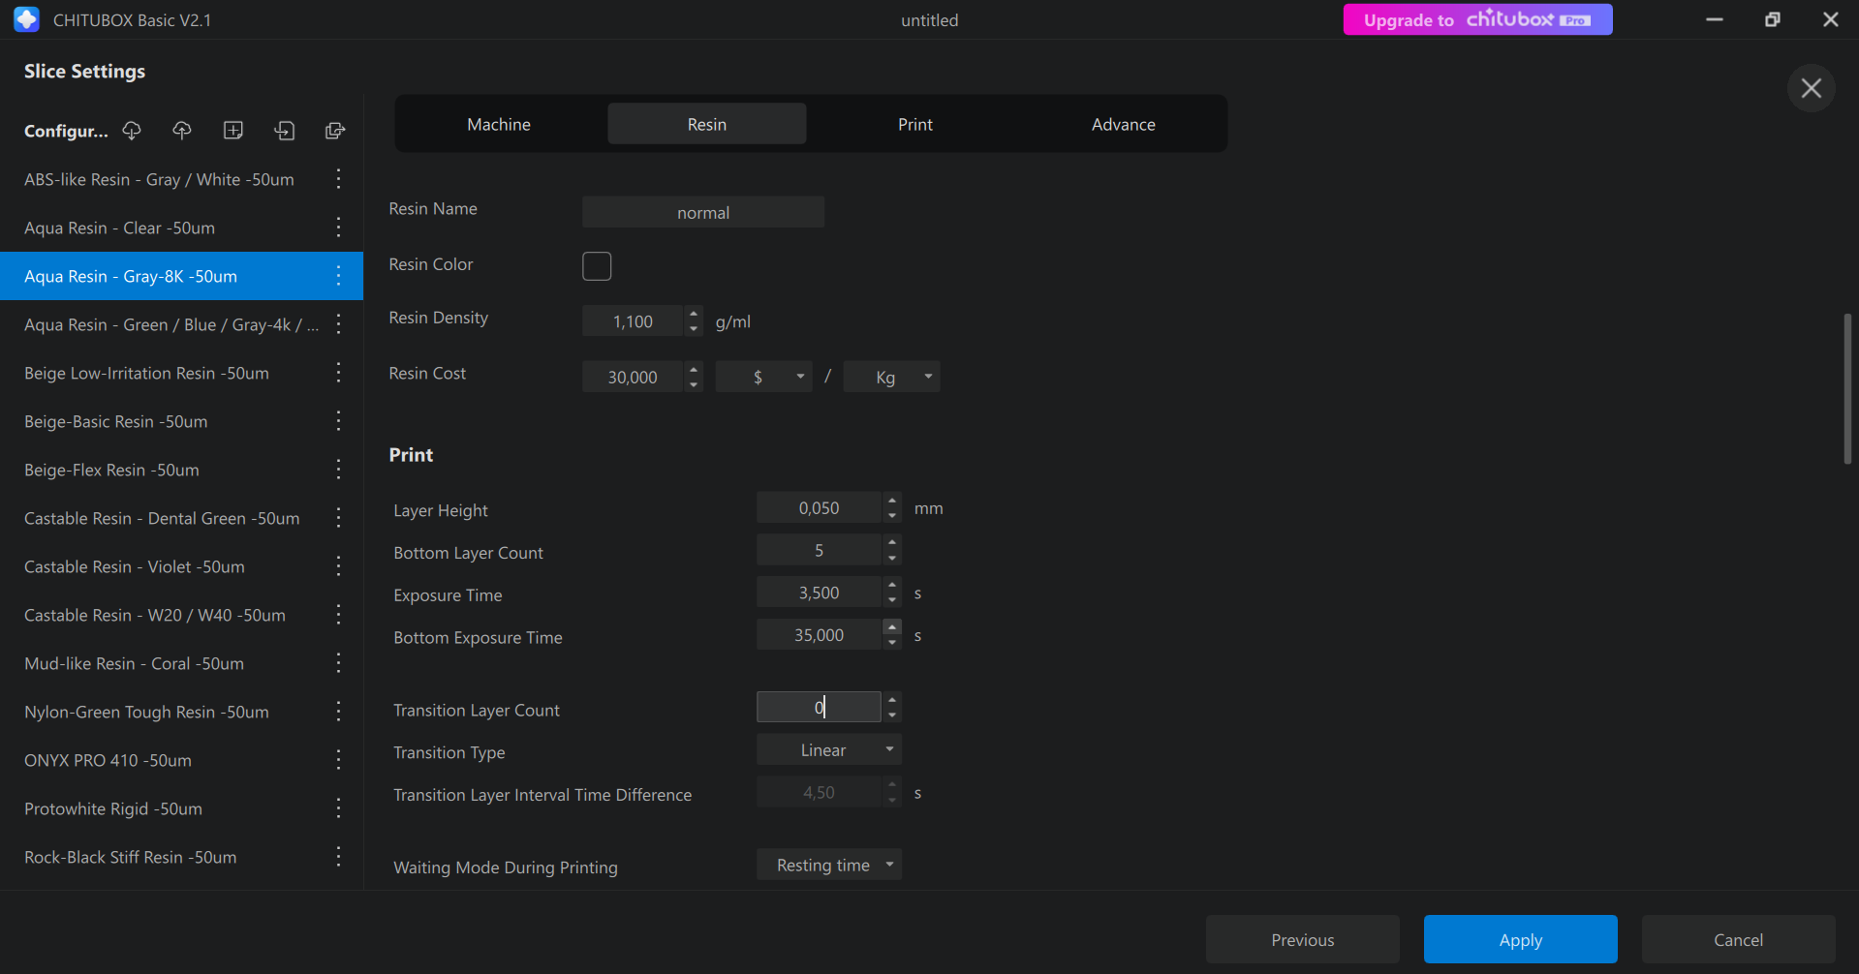The width and height of the screenshot is (1859, 974).
Task: Click the import configuration file icon
Action: coord(285,130)
